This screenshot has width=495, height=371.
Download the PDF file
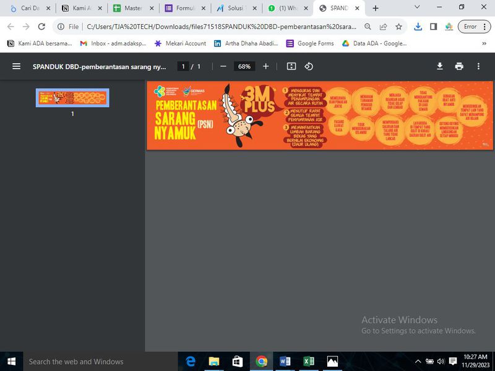point(440,66)
